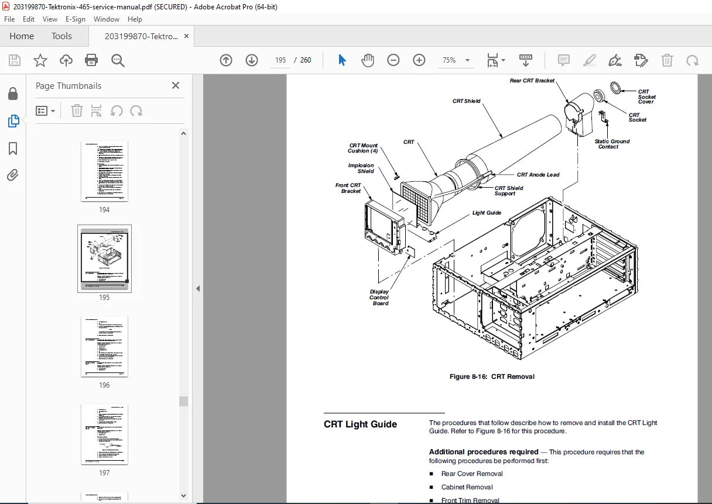The image size is (712, 504).
Task: Click the 'Figure 8-16: CRT Removal' caption
Action: pyautogui.click(x=492, y=377)
